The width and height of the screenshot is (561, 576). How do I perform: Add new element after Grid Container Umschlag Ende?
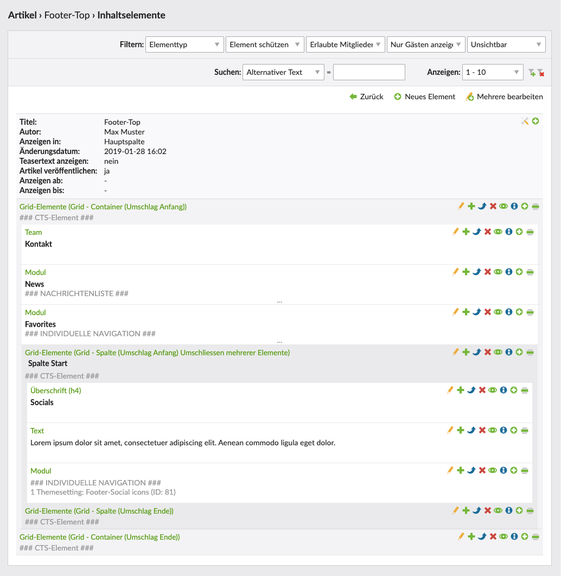[525, 537]
